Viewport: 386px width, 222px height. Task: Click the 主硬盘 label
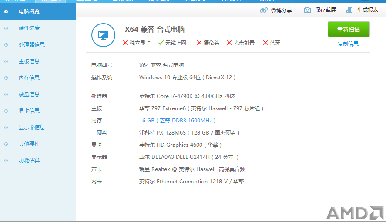click(99, 133)
